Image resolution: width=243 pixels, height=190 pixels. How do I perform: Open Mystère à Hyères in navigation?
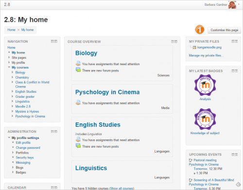[x=27, y=111]
